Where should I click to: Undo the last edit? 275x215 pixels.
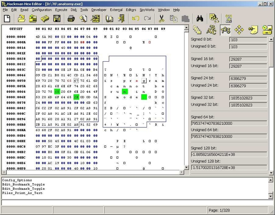coord(136,18)
